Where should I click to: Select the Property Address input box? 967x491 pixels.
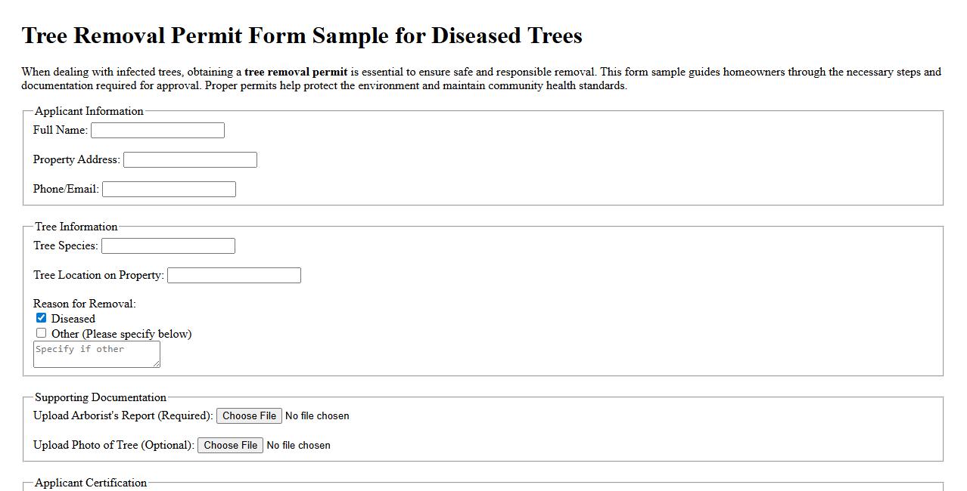tap(189, 159)
